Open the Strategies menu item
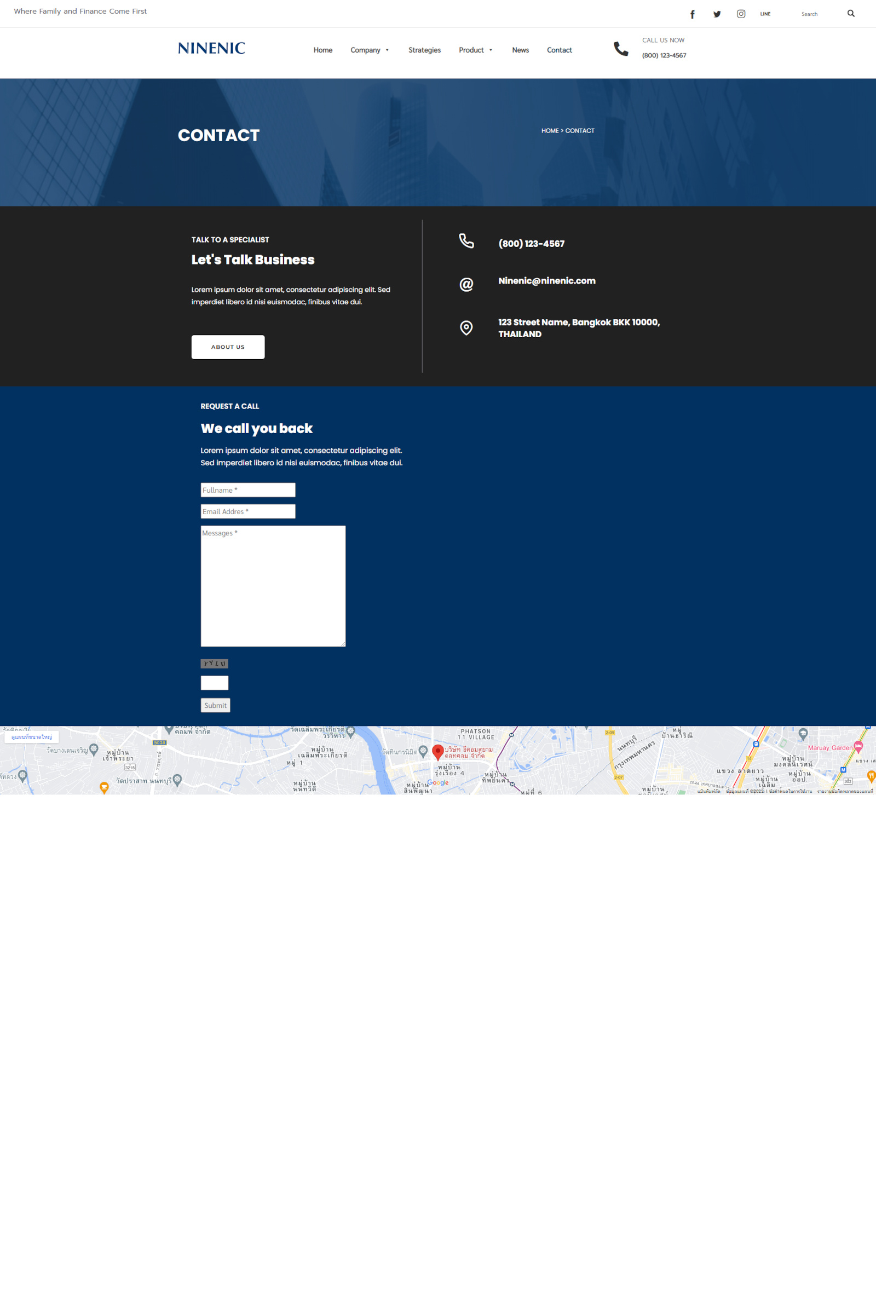This screenshot has width=876, height=1314. 425,50
